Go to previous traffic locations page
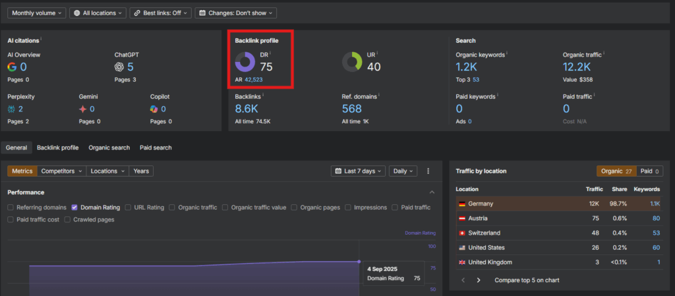This screenshot has height=296, width=675. pos(463,280)
